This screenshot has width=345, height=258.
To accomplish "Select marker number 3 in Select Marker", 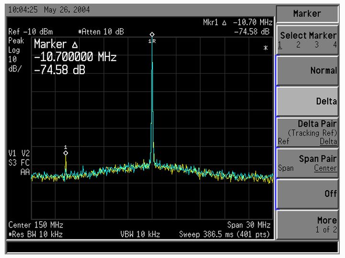I will coord(317,45).
